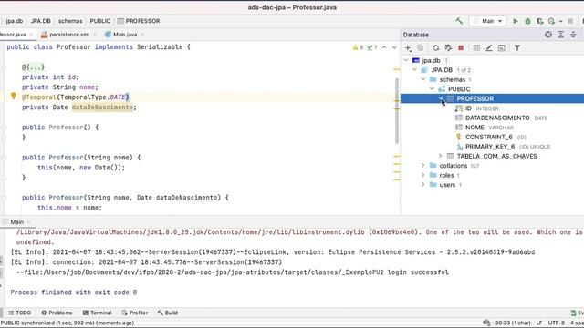Click the UTF-8 encoding in status bar
The width and height of the screenshot is (584, 328).
point(557,323)
